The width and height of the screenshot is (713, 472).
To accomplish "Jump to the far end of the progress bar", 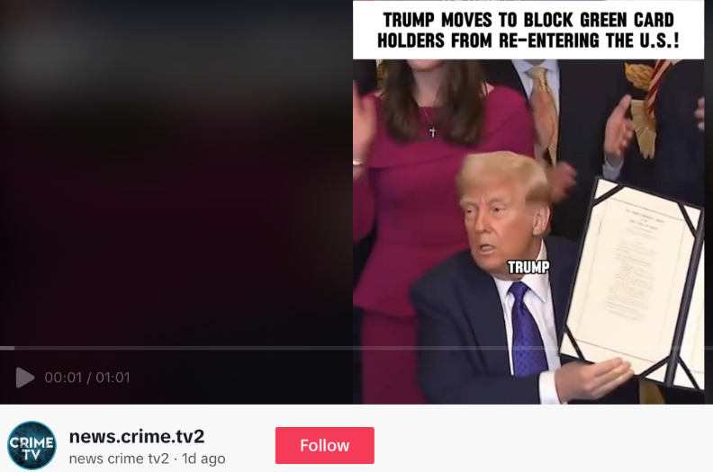I will [x=709, y=349].
